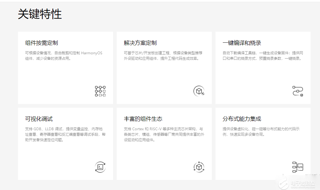320x190 pixels.
Task: Select the 分布式能力集成 card title
Action: [x=242, y=119]
